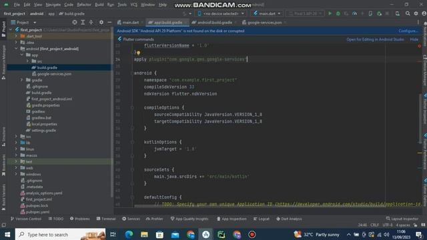Click the Select Opened File target icon
The image size is (427, 240).
pyautogui.click(x=75, y=22)
